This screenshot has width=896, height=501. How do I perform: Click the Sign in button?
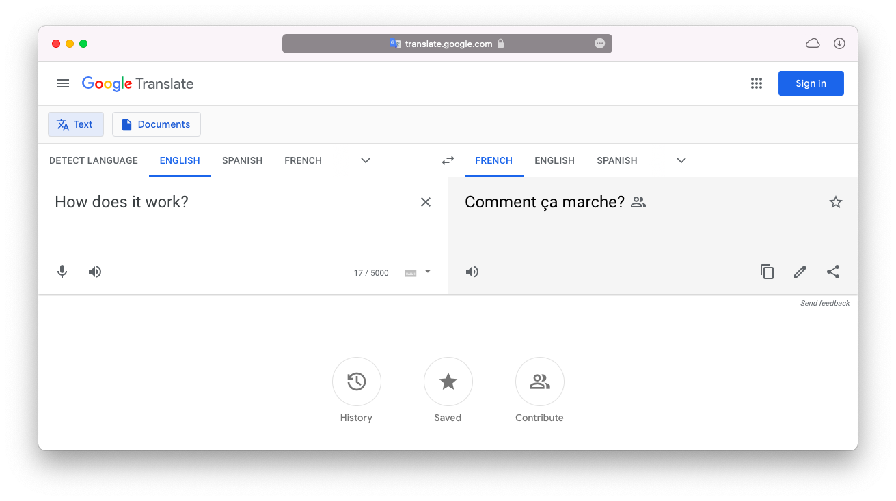pyautogui.click(x=811, y=83)
